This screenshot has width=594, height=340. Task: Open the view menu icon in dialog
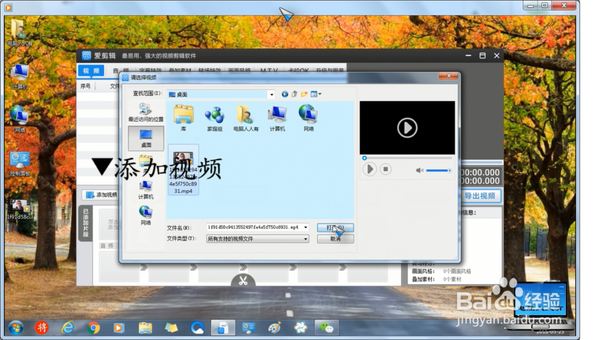pyautogui.click(x=315, y=94)
